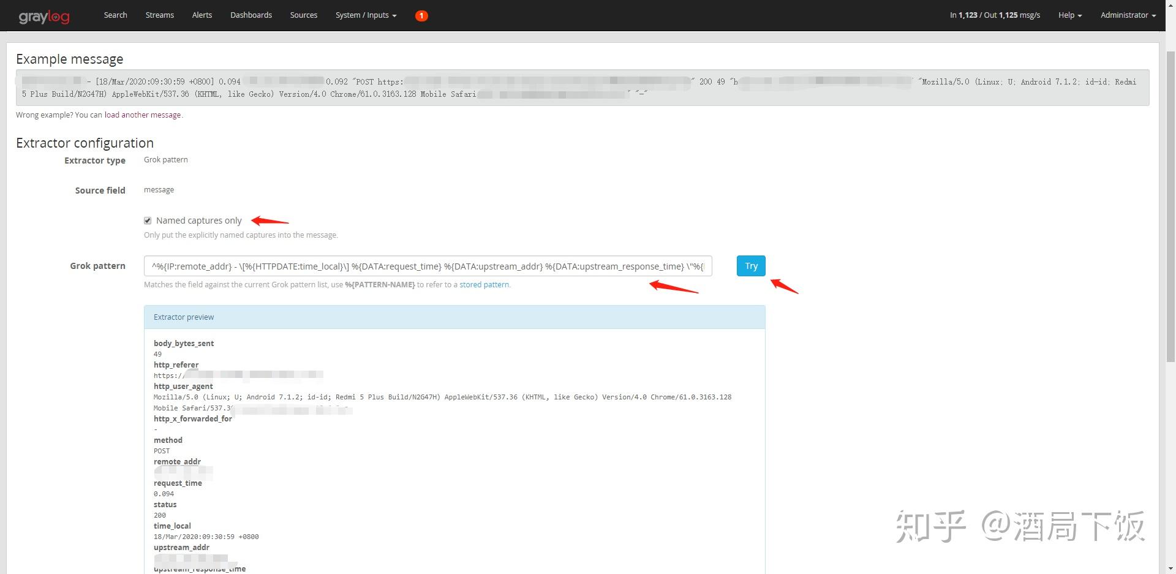This screenshot has width=1176, height=574.
Task: Click the load another message link
Action: tap(143, 115)
